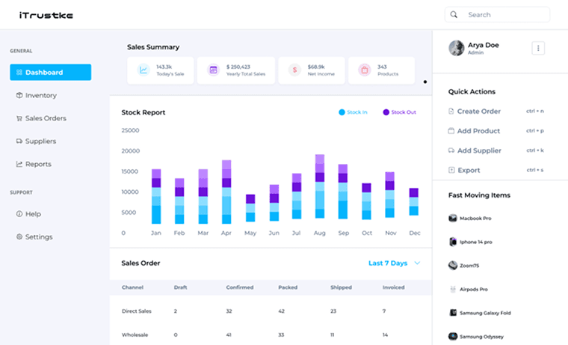
Task: Click the Dashboard grid icon
Action: point(19,72)
